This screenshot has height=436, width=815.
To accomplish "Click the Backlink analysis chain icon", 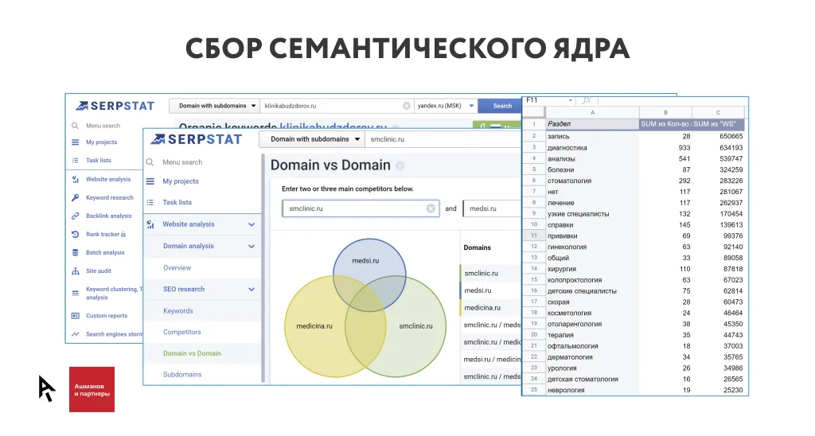I will tap(75, 216).
